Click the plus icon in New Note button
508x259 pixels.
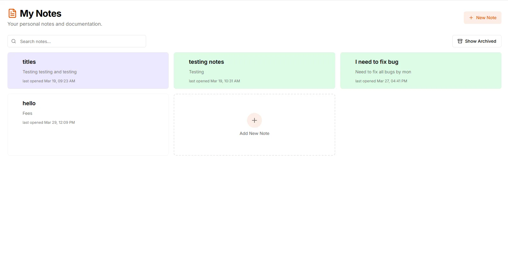click(x=471, y=18)
